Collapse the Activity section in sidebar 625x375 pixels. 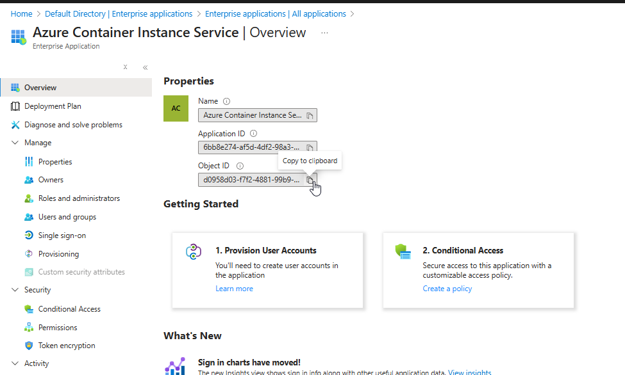15,363
